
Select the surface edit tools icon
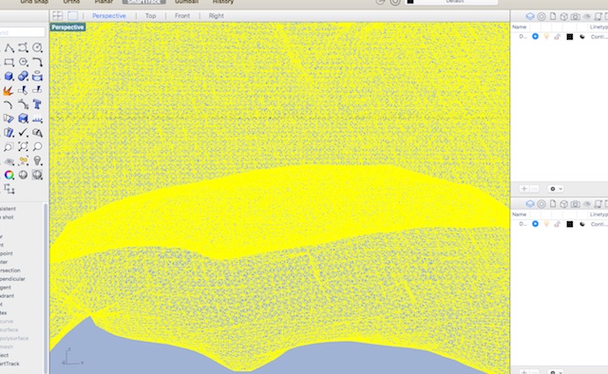pos(9,133)
